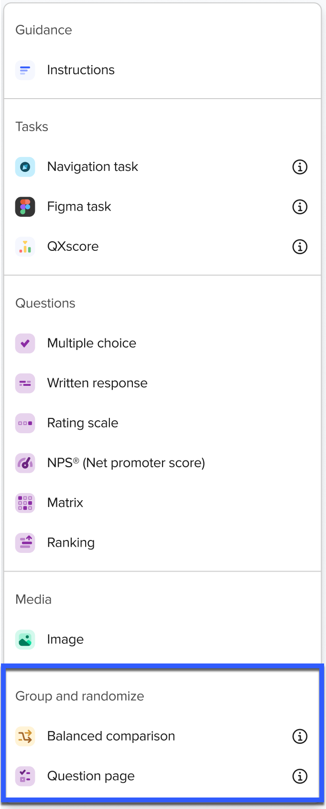Screen dimensions: 326x809
Task: Show info for Balanced comparison
Action: (300, 736)
